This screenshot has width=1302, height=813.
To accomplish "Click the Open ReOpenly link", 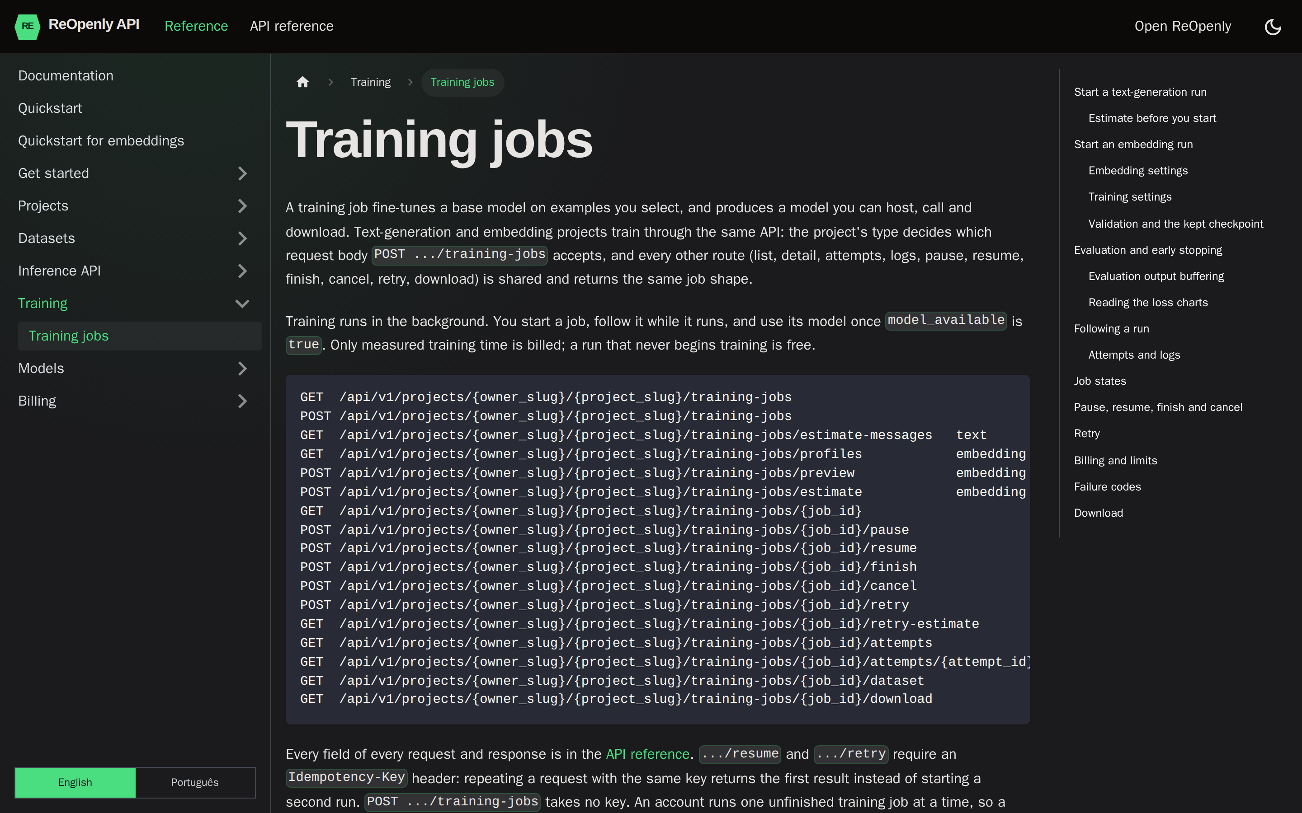I will [1183, 26].
